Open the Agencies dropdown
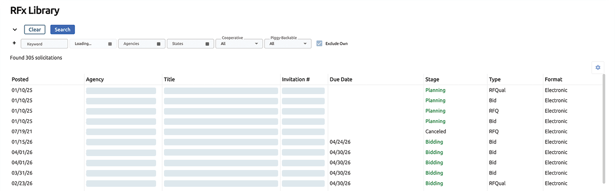Viewport: 615px width, 191px height. point(142,44)
